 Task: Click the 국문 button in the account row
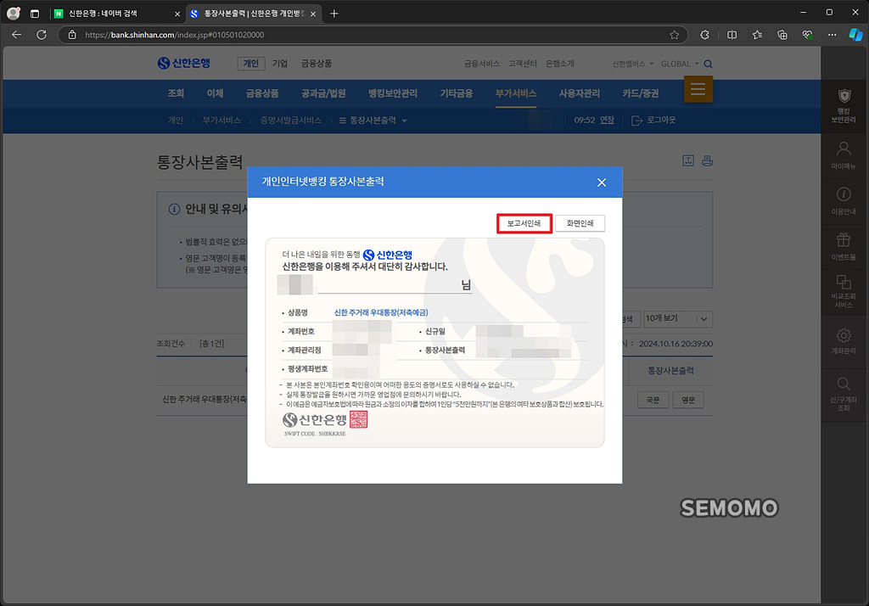[x=653, y=400]
